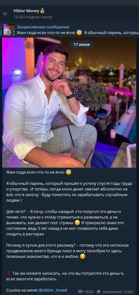Click the halo smiley emoji in the post text
This screenshot has height=295, width=139.
(x=69, y=172)
